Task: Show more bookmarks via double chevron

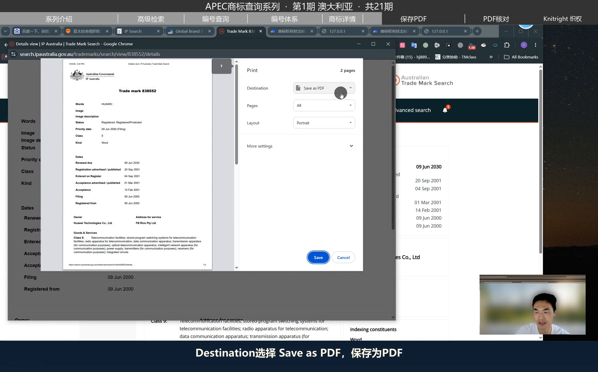Action: coord(491,57)
